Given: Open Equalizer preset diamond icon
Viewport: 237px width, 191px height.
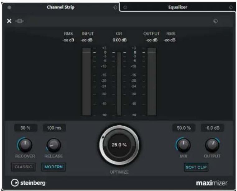Looking at the screenshot, I should 231,7.
